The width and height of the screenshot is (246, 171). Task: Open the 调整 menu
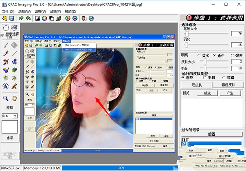40,12
